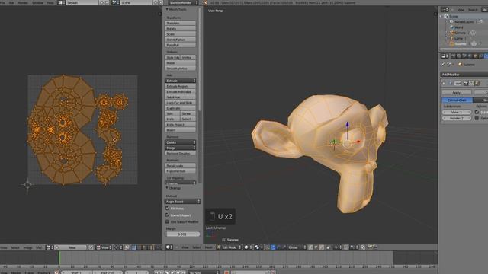This screenshot has height=274, width=488.
Task: Click Remove Doubles button
Action: pyautogui.click(x=180, y=154)
